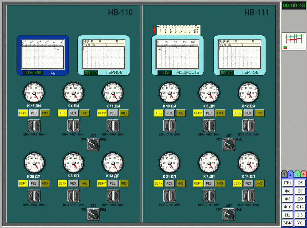This screenshot has width=307, height=228.
Task: Open the D3 panel button
Action: coord(300,215)
